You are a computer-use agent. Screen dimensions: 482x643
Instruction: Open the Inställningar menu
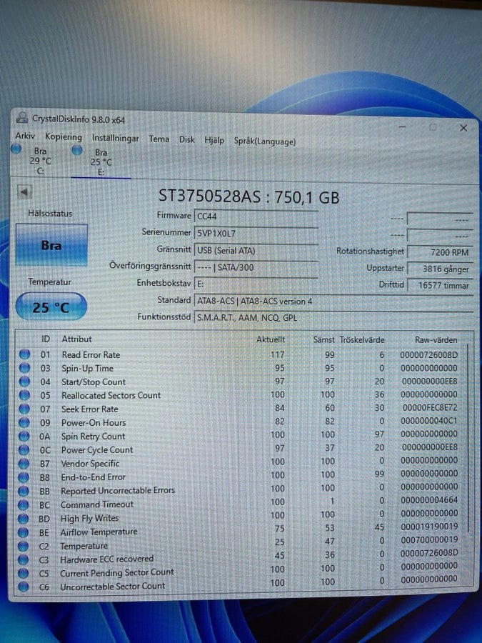click(x=115, y=138)
